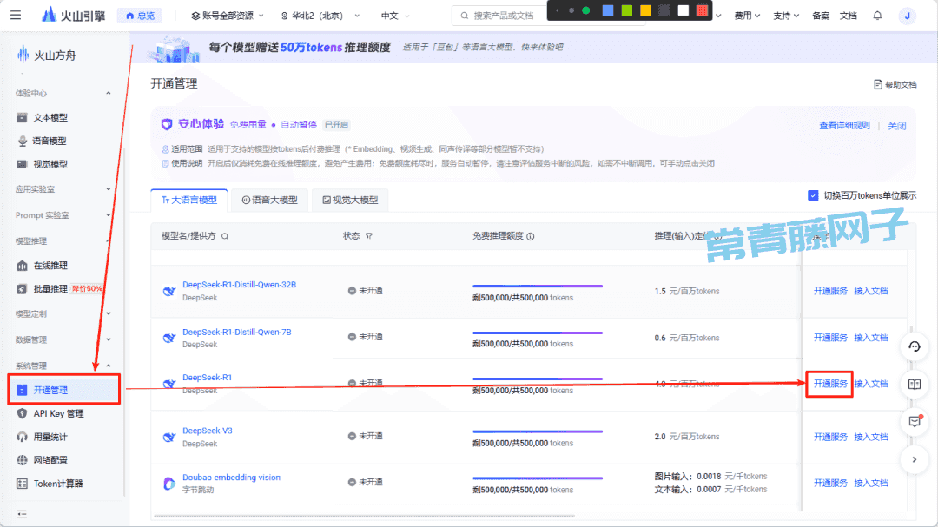Expand the 应用实验室 sidebar section
938x527 pixels.
coord(109,189)
